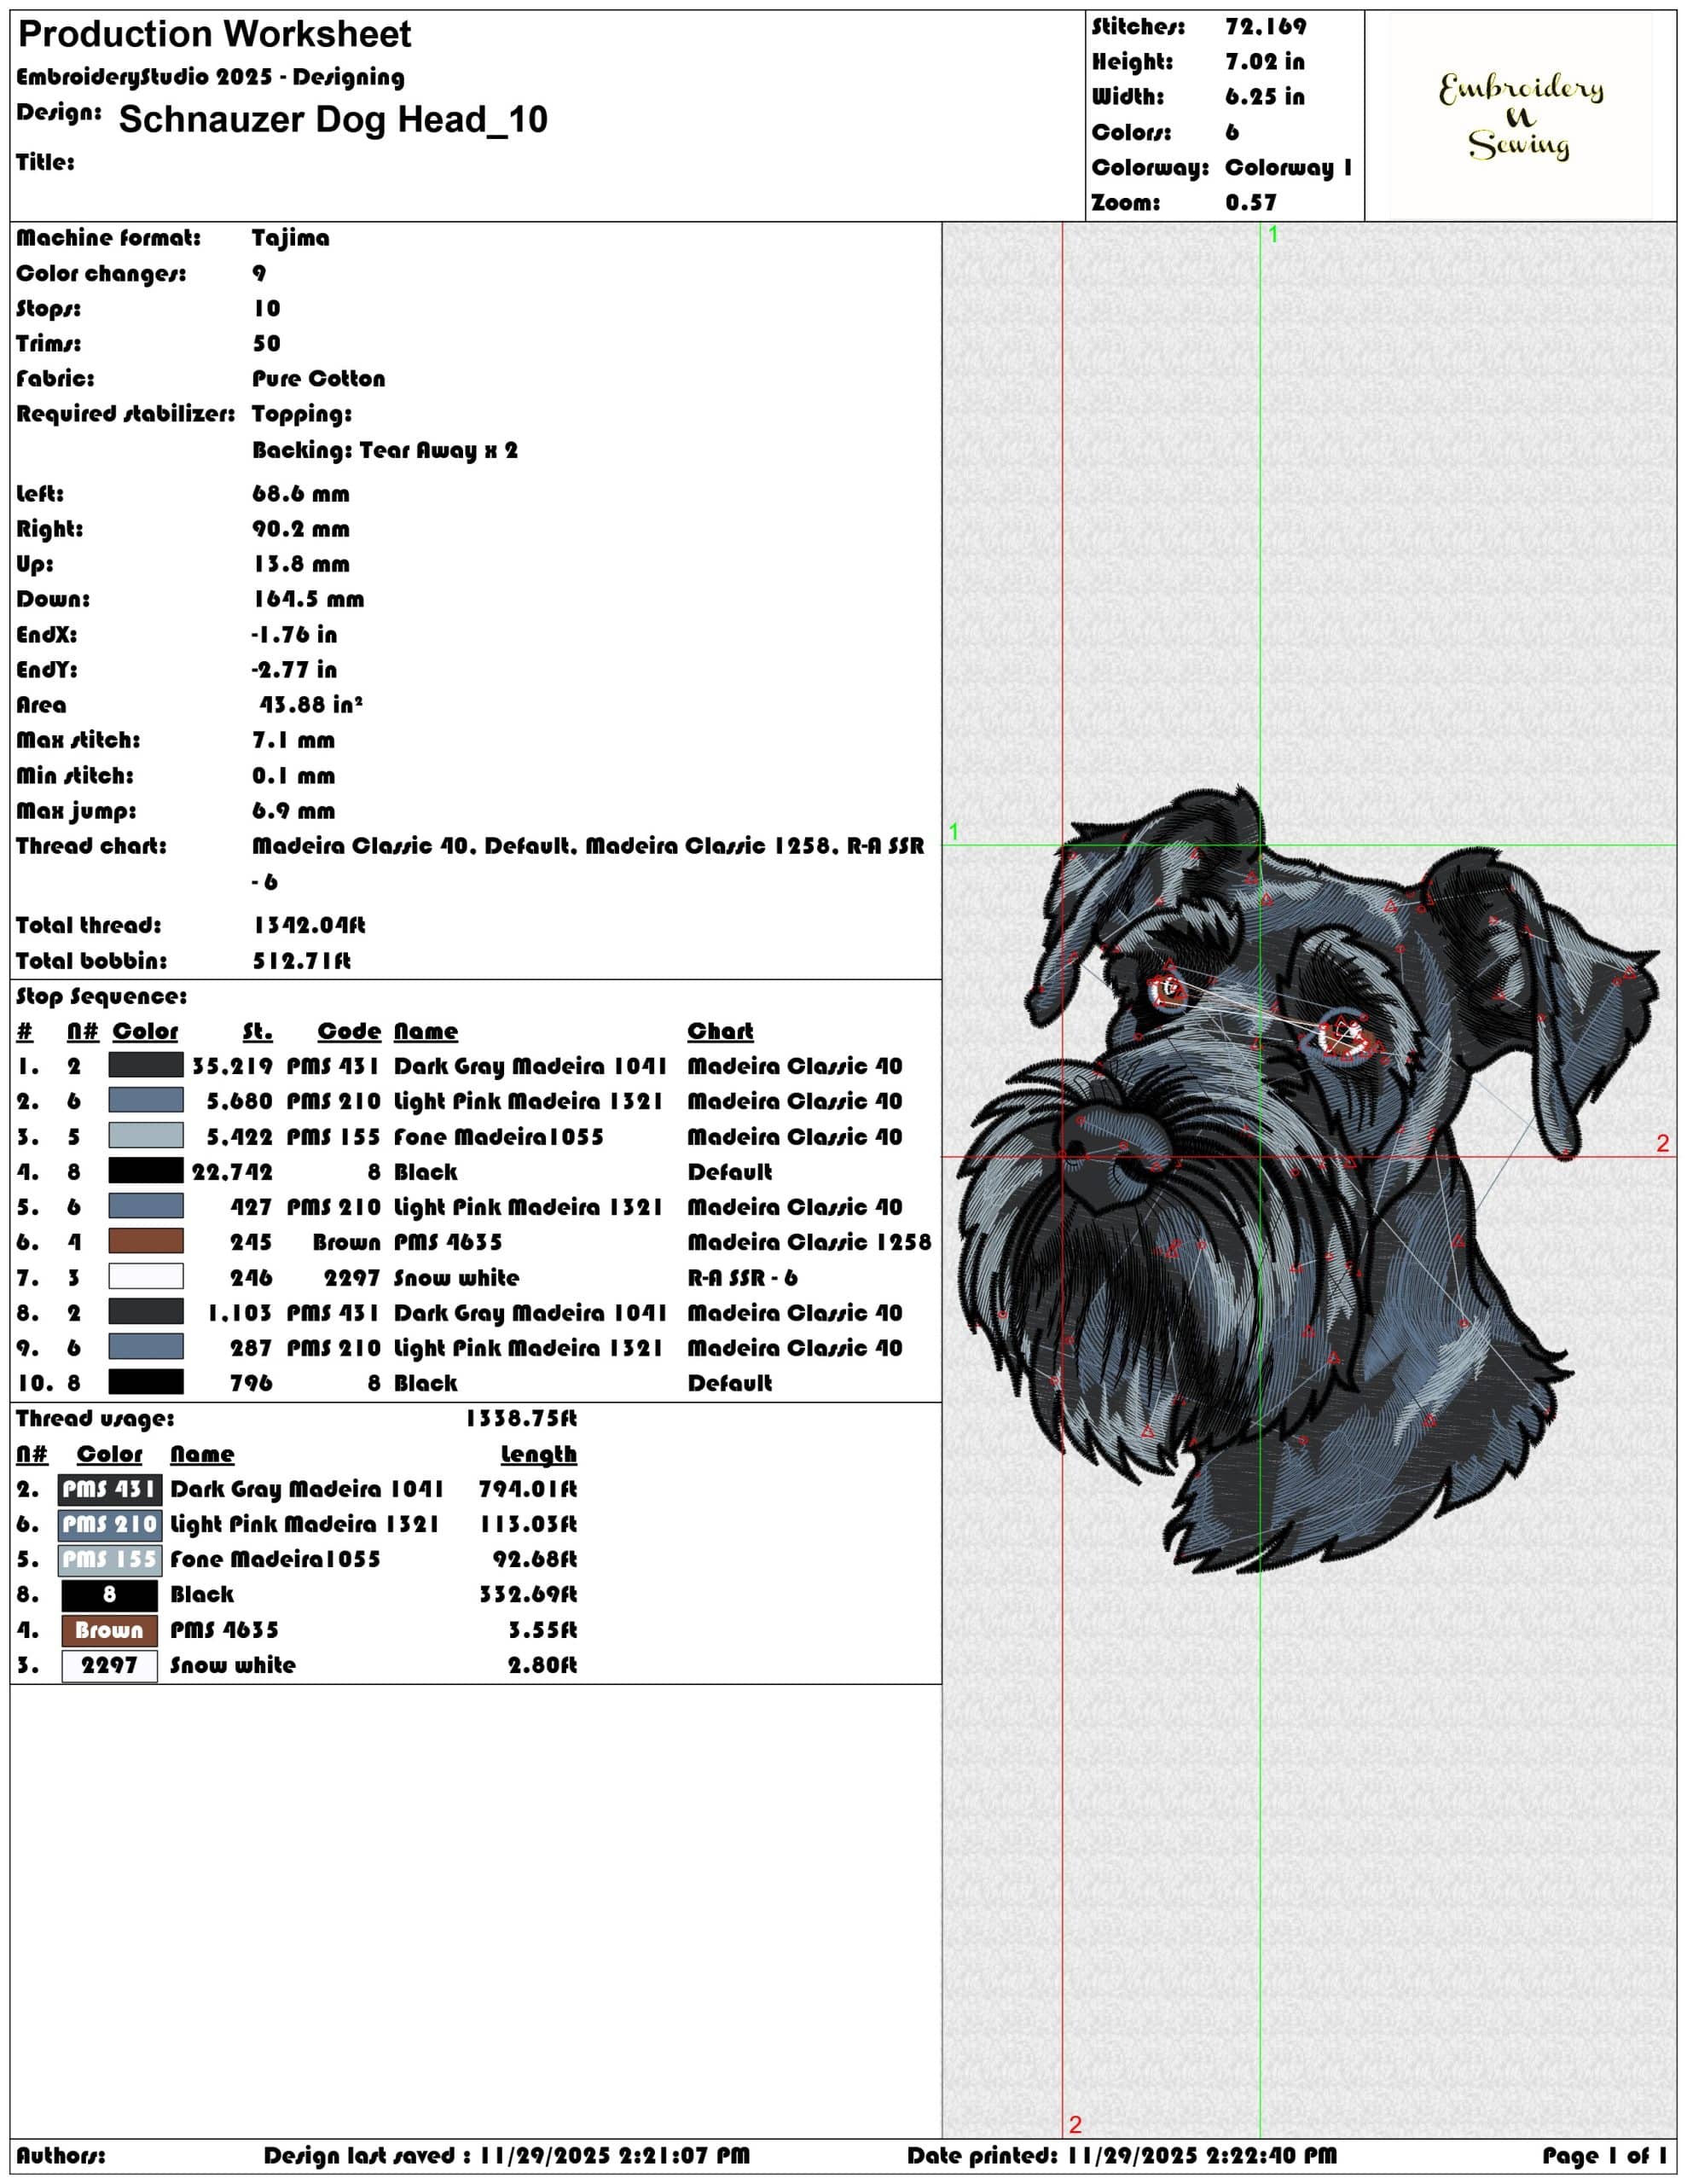Select stitch count 22,742 in stop 4

232,1172
